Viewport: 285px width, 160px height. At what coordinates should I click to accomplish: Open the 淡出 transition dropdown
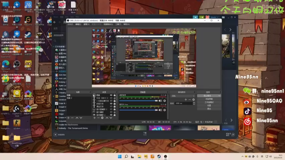click(182, 96)
